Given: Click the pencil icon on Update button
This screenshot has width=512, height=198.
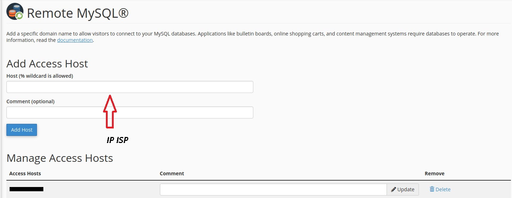Looking at the screenshot, I should click(x=393, y=189).
